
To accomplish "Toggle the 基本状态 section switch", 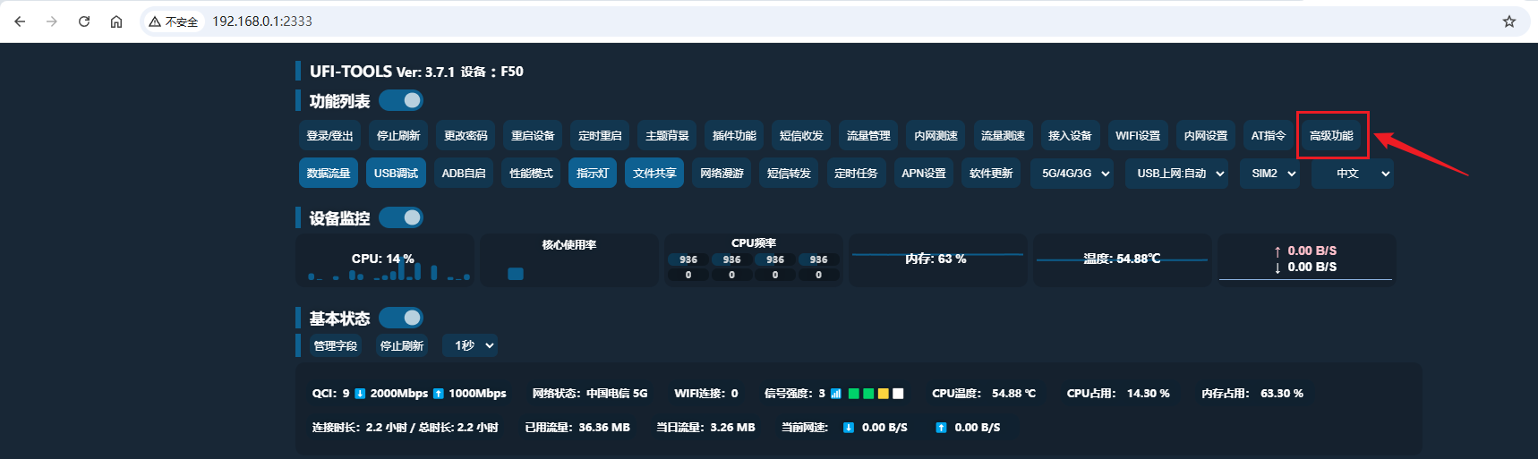I will [x=401, y=318].
